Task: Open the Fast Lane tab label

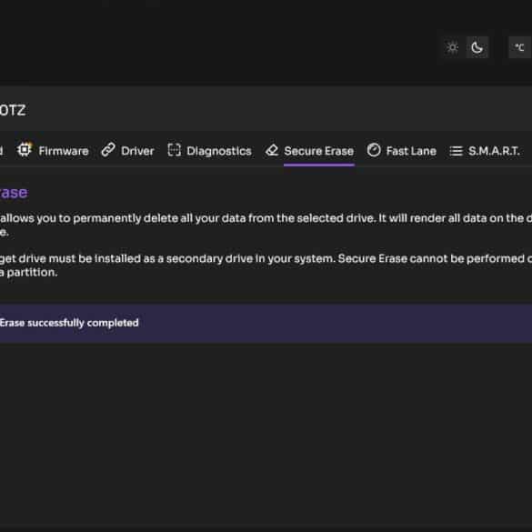Action: [411, 151]
